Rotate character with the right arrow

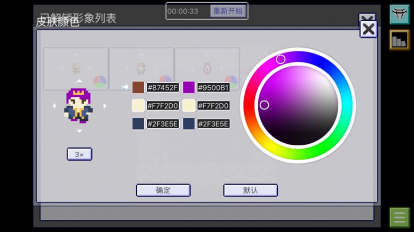[x=104, y=106]
